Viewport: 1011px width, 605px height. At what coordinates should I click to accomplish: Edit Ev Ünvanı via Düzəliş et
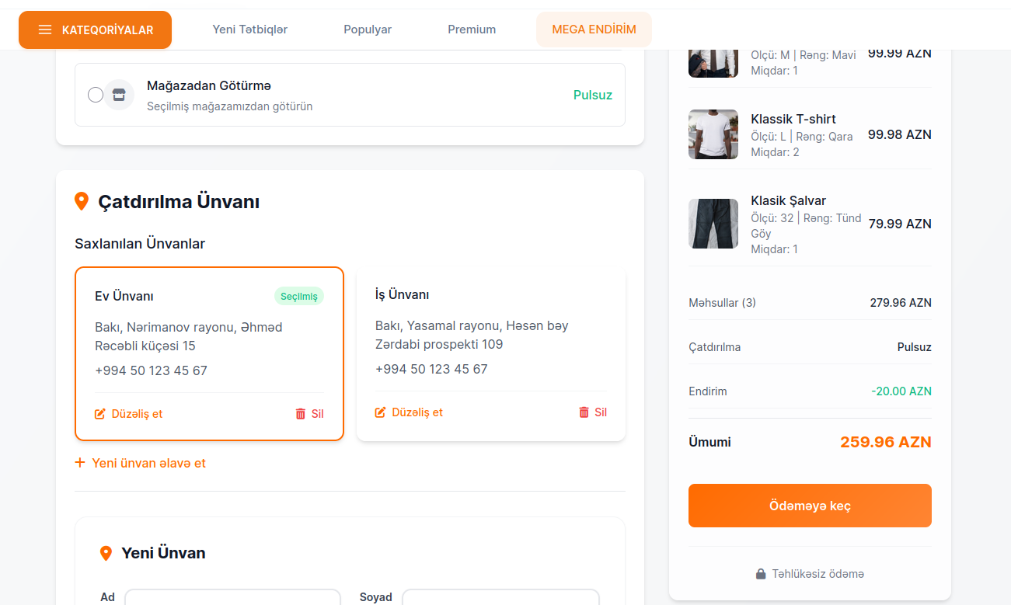coord(129,414)
